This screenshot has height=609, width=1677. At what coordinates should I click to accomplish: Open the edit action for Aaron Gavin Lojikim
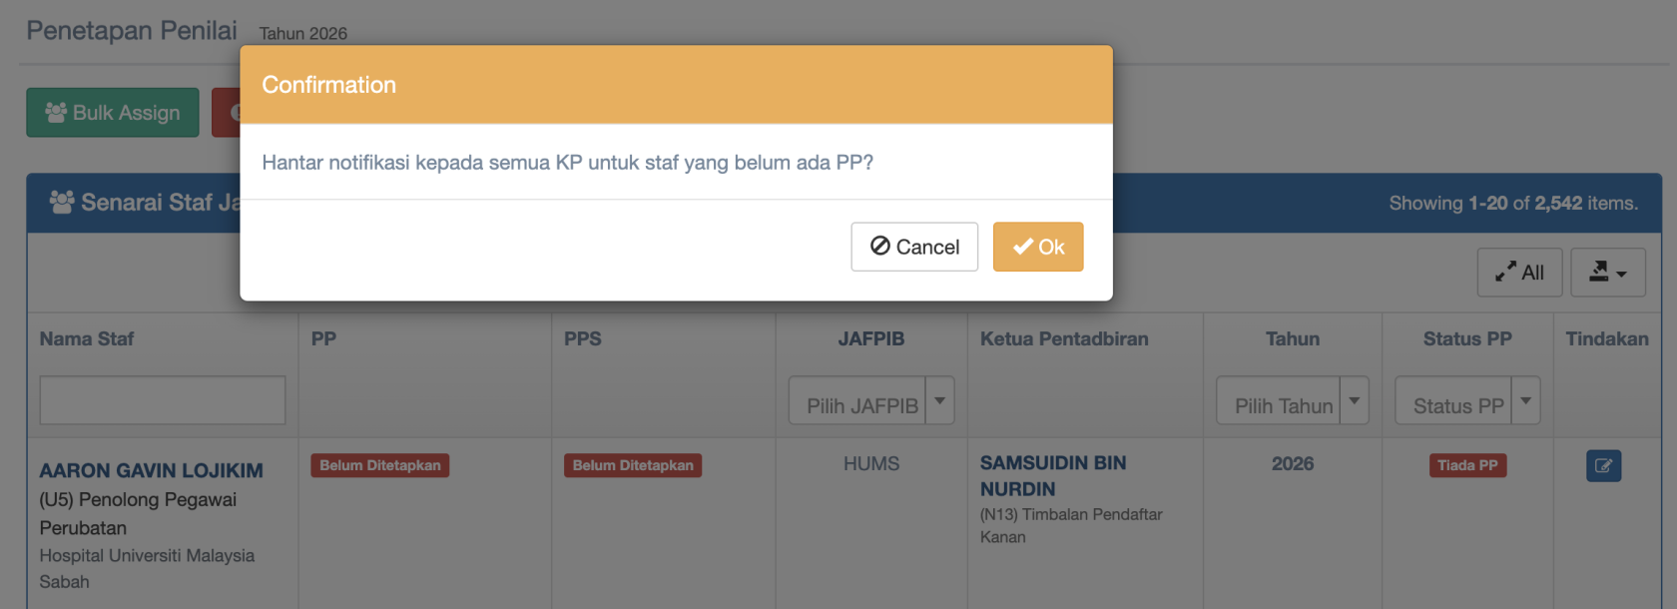(x=1603, y=465)
